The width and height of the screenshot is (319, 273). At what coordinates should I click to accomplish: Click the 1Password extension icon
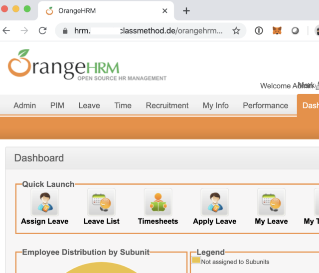click(x=259, y=31)
